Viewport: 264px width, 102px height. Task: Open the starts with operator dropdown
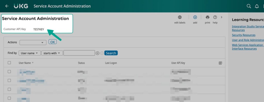click(52, 53)
